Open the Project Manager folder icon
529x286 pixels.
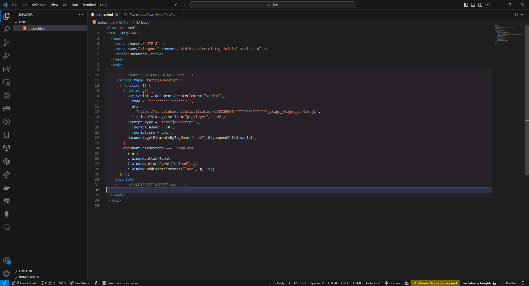coord(7,109)
